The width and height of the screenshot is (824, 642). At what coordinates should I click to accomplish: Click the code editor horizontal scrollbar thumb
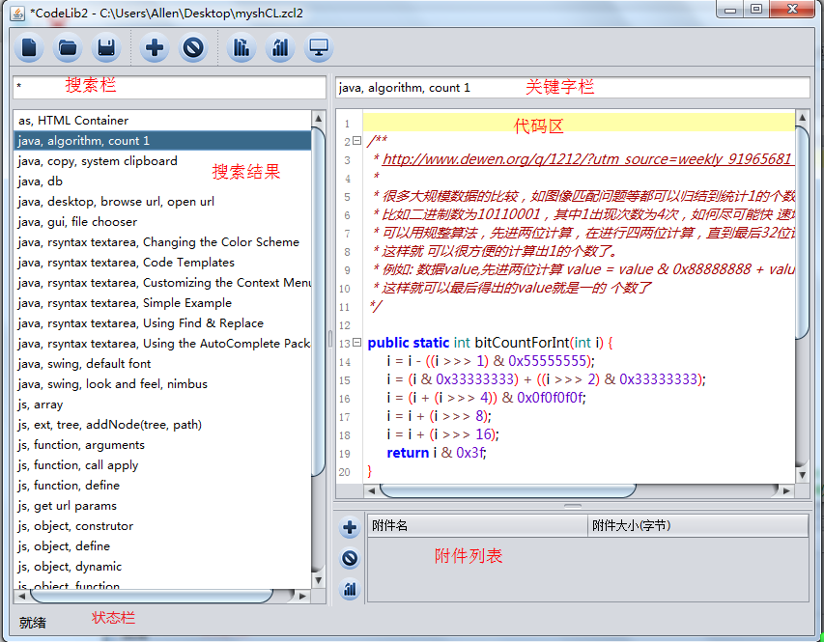(x=508, y=490)
